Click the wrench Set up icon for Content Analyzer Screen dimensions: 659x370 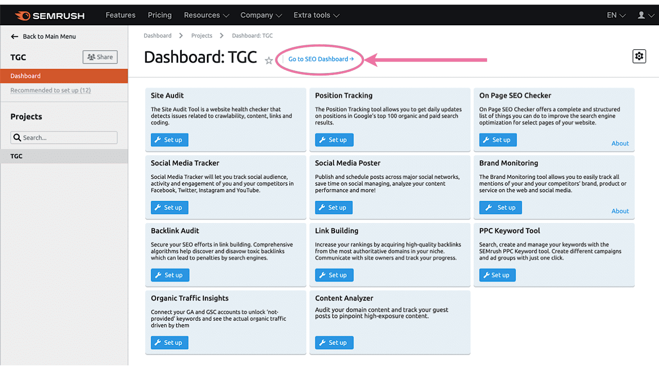point(323,342)
